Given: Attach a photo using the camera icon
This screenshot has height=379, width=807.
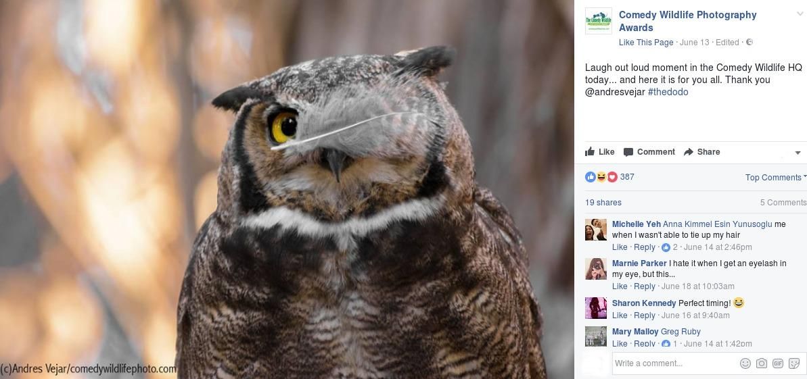Looking at the screenshot, I should tap(762, 363).
